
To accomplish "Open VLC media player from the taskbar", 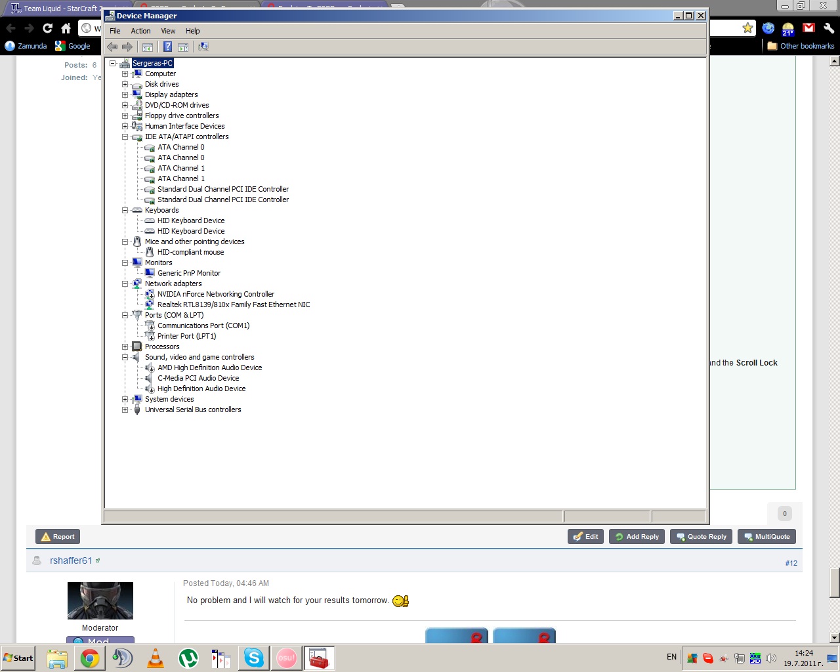I will pyautogui.click(x=156, y=658).
